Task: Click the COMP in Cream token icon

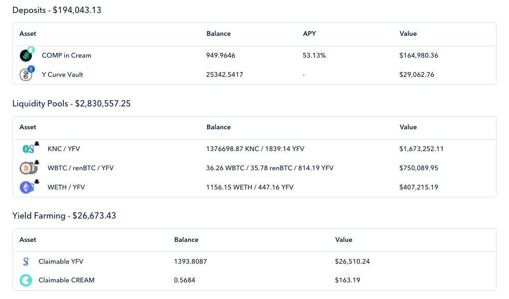Action: [x=27, y=55]
